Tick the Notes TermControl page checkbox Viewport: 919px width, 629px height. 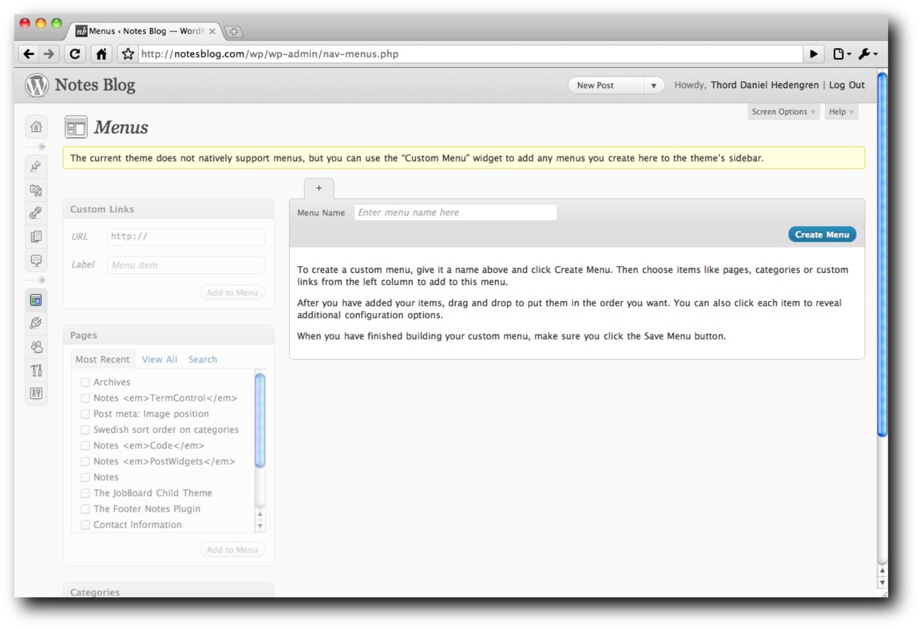[x=85, y=398]
